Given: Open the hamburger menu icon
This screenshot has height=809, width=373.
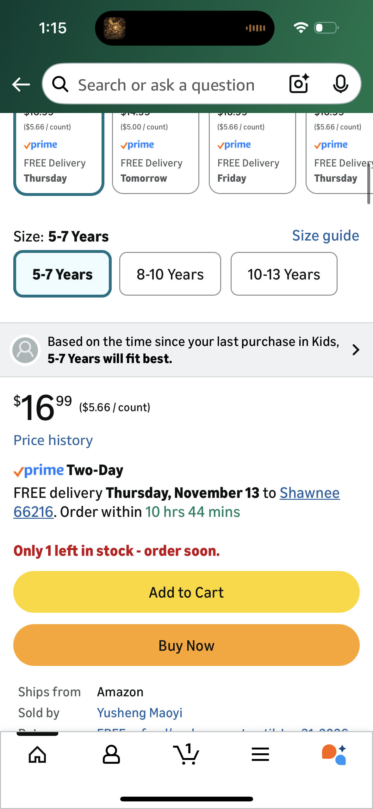Looking at the screenshot, I should coord(260,755).
